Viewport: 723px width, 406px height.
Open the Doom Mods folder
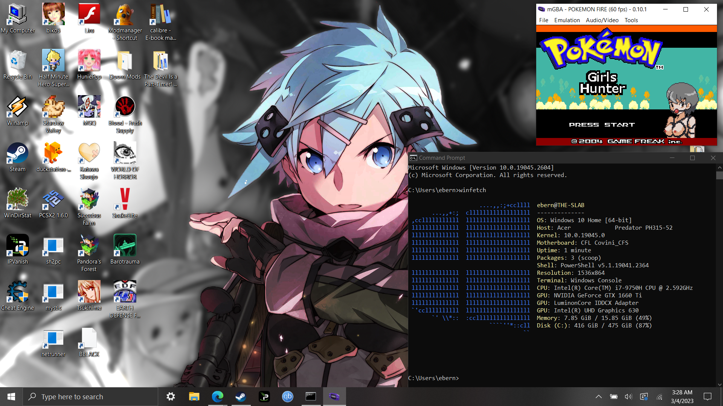(125, 64)
